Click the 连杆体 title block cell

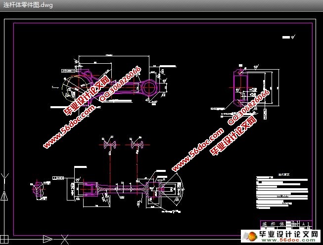[x=271, y=223]
